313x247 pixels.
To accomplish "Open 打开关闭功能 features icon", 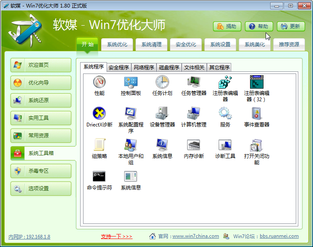I will [x=257, y=145].
